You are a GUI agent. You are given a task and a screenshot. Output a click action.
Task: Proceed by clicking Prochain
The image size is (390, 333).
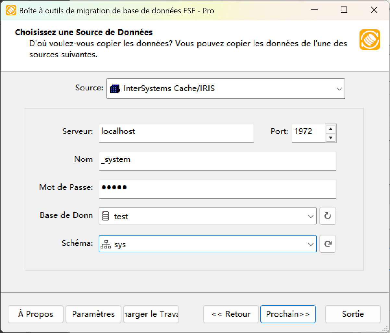click(288, 314)
